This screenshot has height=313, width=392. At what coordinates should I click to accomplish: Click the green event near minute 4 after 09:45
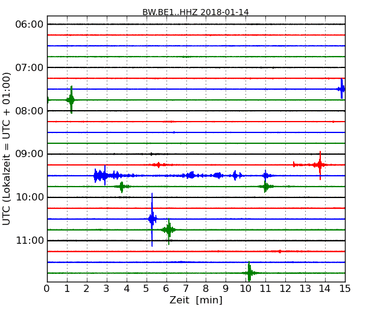click(122, 187)
